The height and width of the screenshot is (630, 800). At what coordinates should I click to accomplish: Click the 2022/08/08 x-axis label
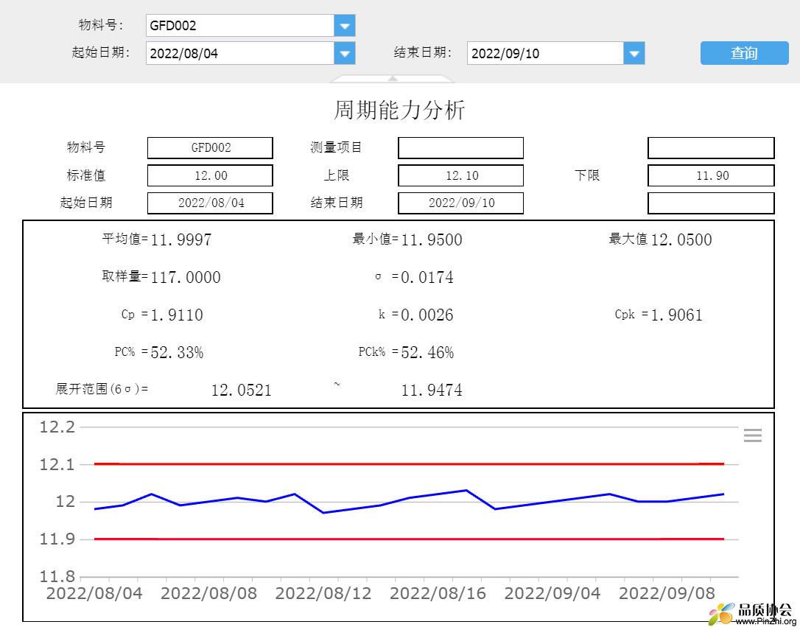[208, 593]
